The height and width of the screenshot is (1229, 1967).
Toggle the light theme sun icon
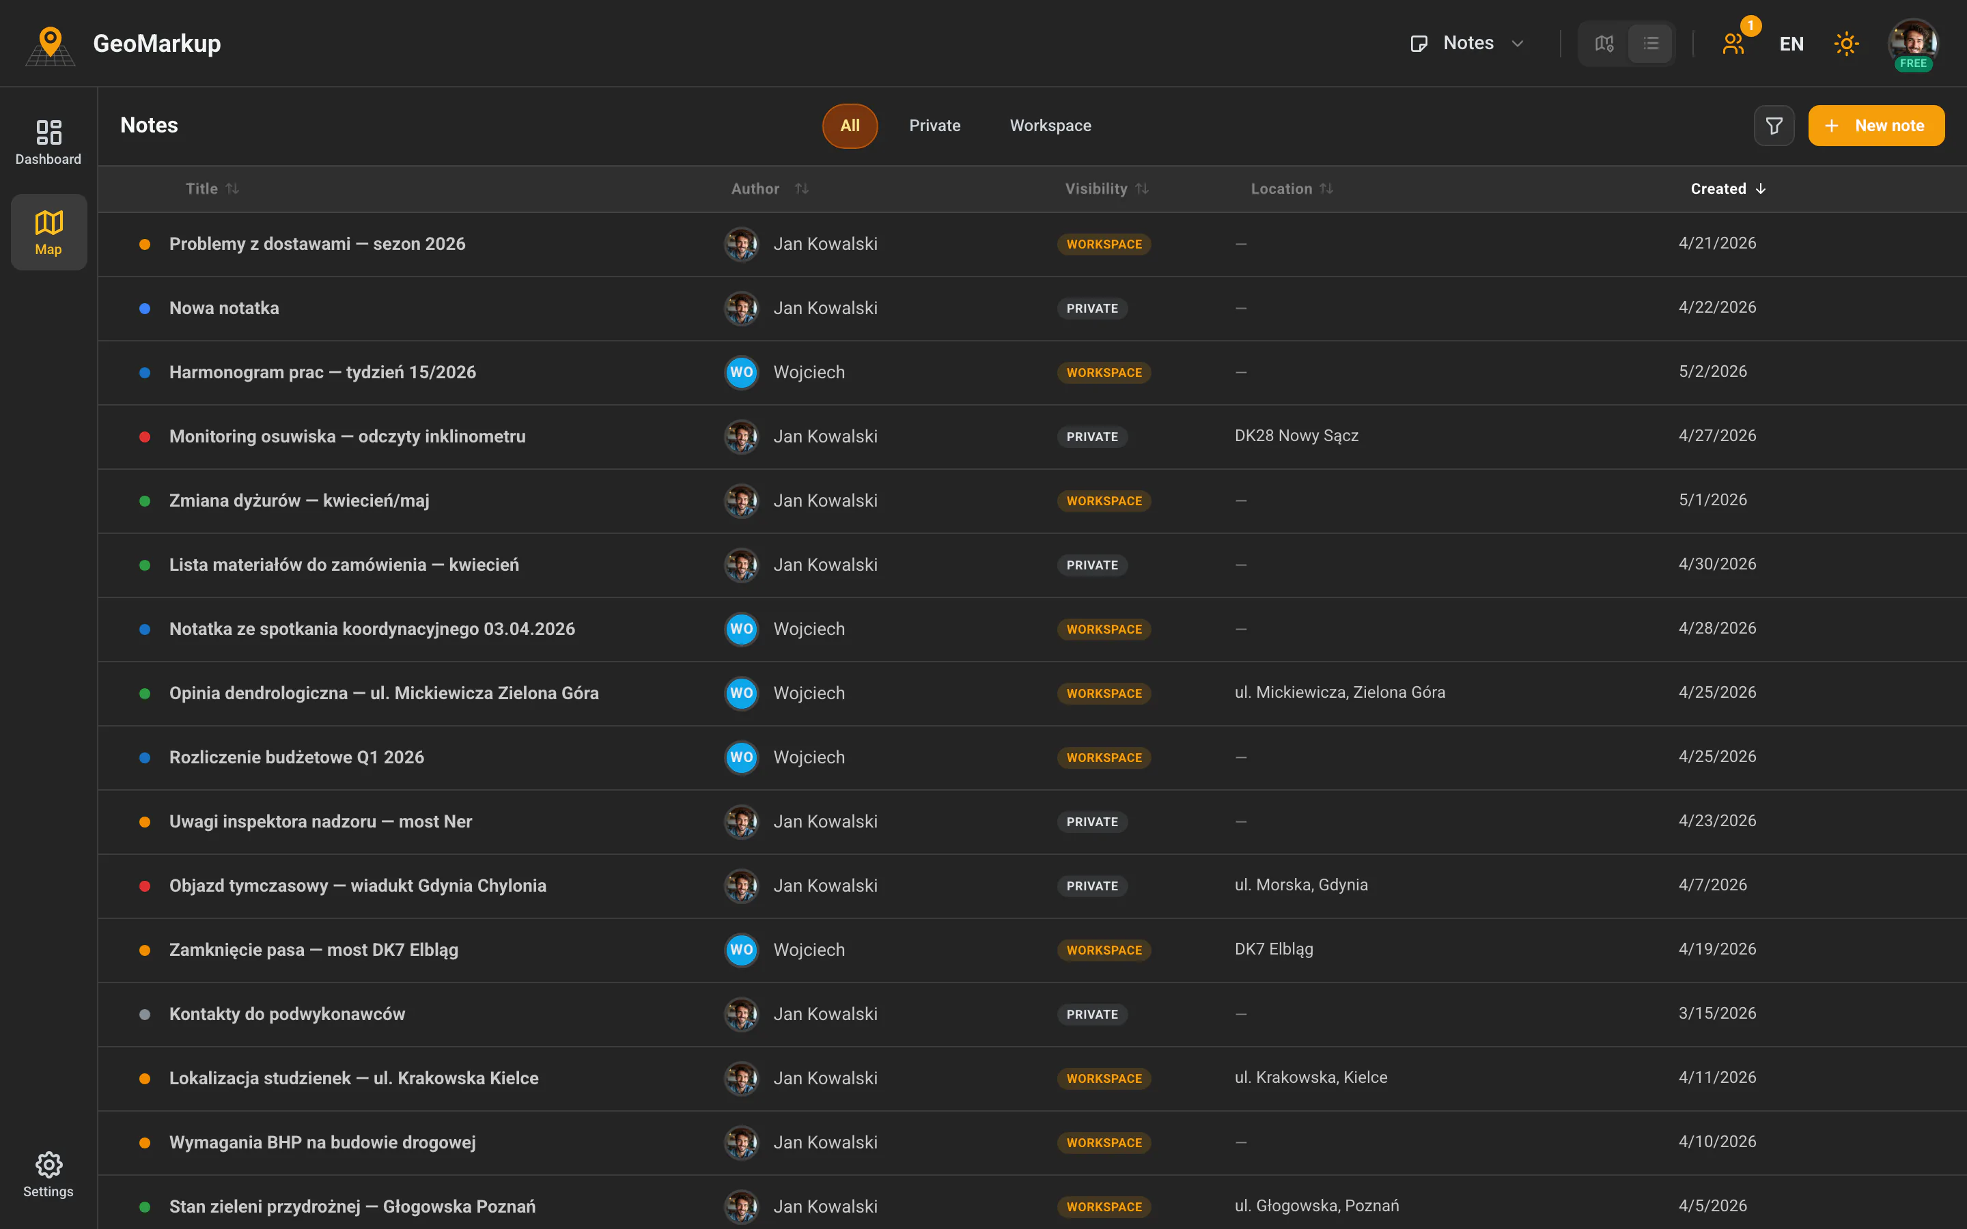[x=1847, y=44]
